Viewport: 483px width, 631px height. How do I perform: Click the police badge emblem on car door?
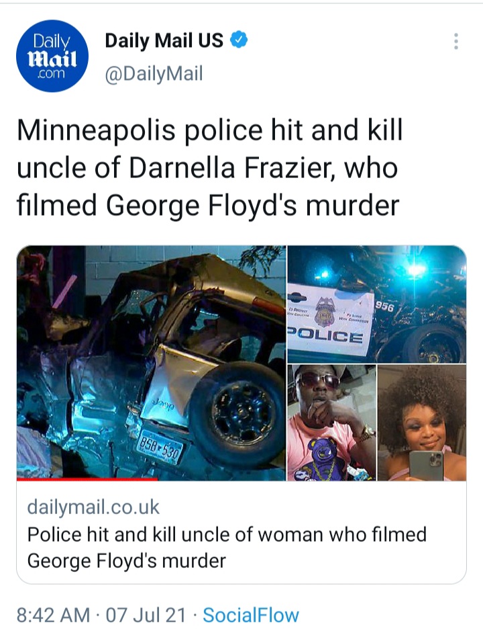click(x=326, y=312)
